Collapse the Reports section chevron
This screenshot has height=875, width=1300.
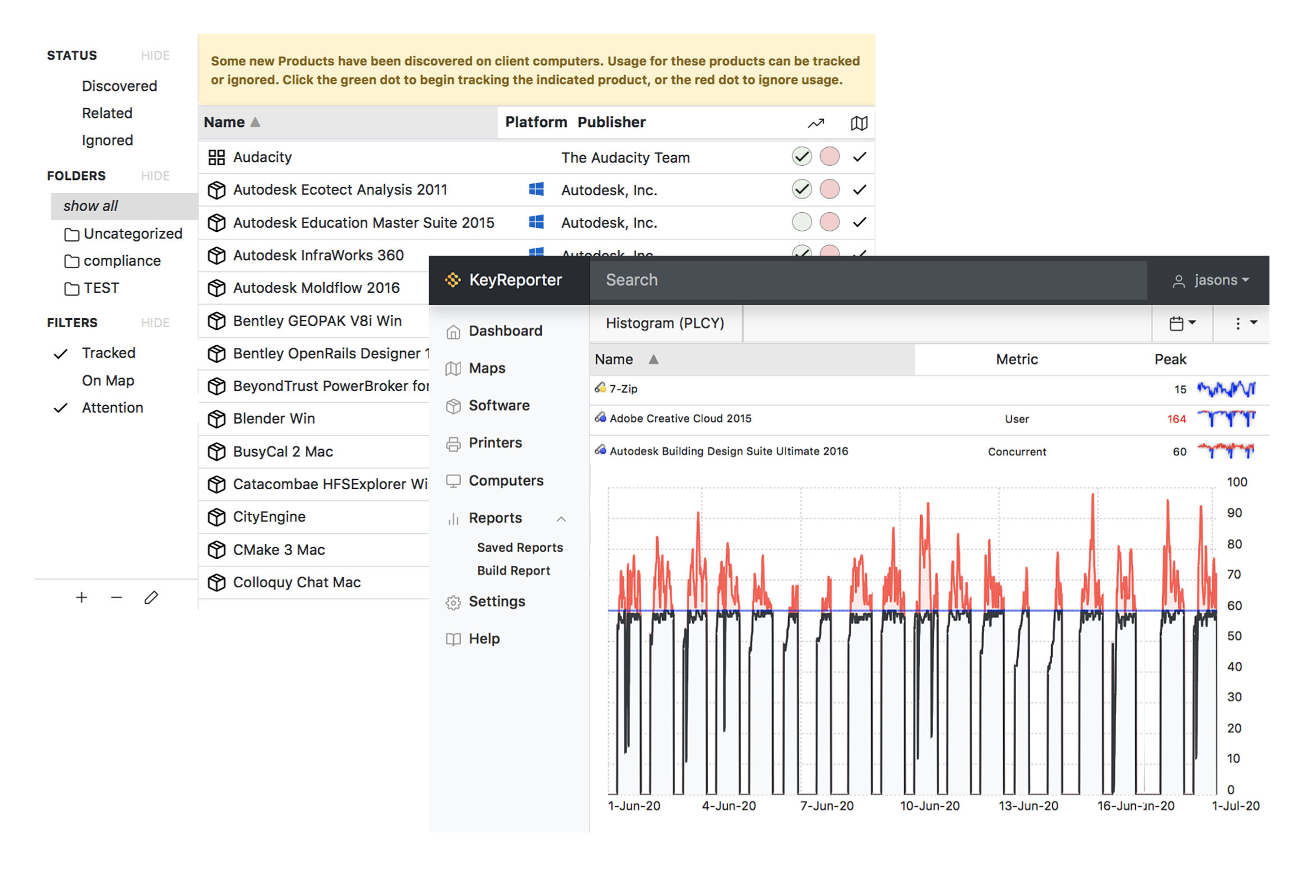click(x=561, y=518)
